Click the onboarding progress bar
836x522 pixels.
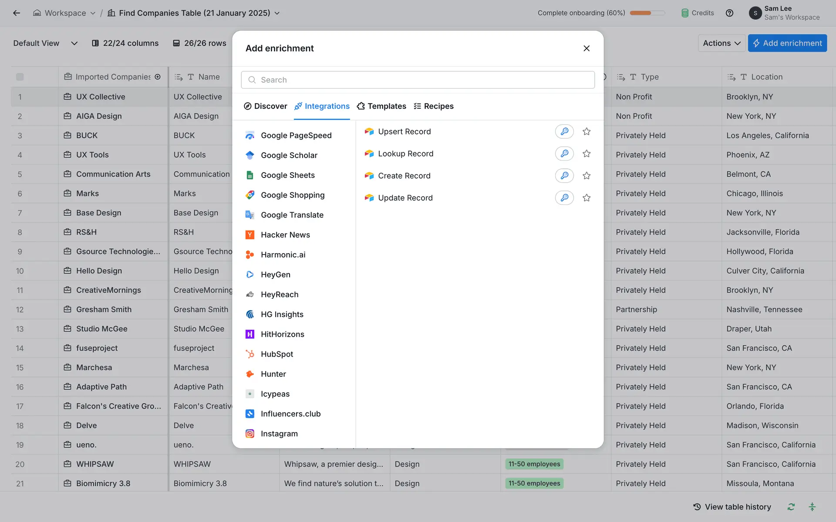647,13
